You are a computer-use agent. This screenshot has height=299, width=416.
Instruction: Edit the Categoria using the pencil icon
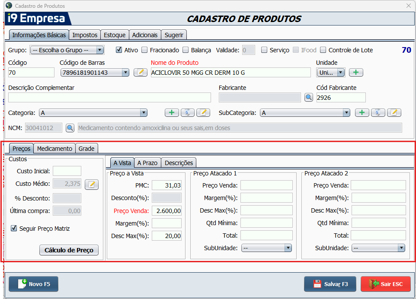[x=203, y=113]
